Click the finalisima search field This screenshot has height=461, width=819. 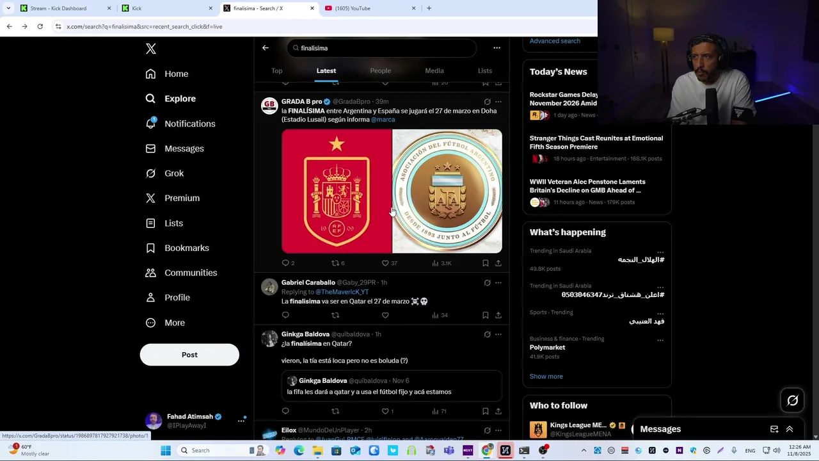pos(381,48)
